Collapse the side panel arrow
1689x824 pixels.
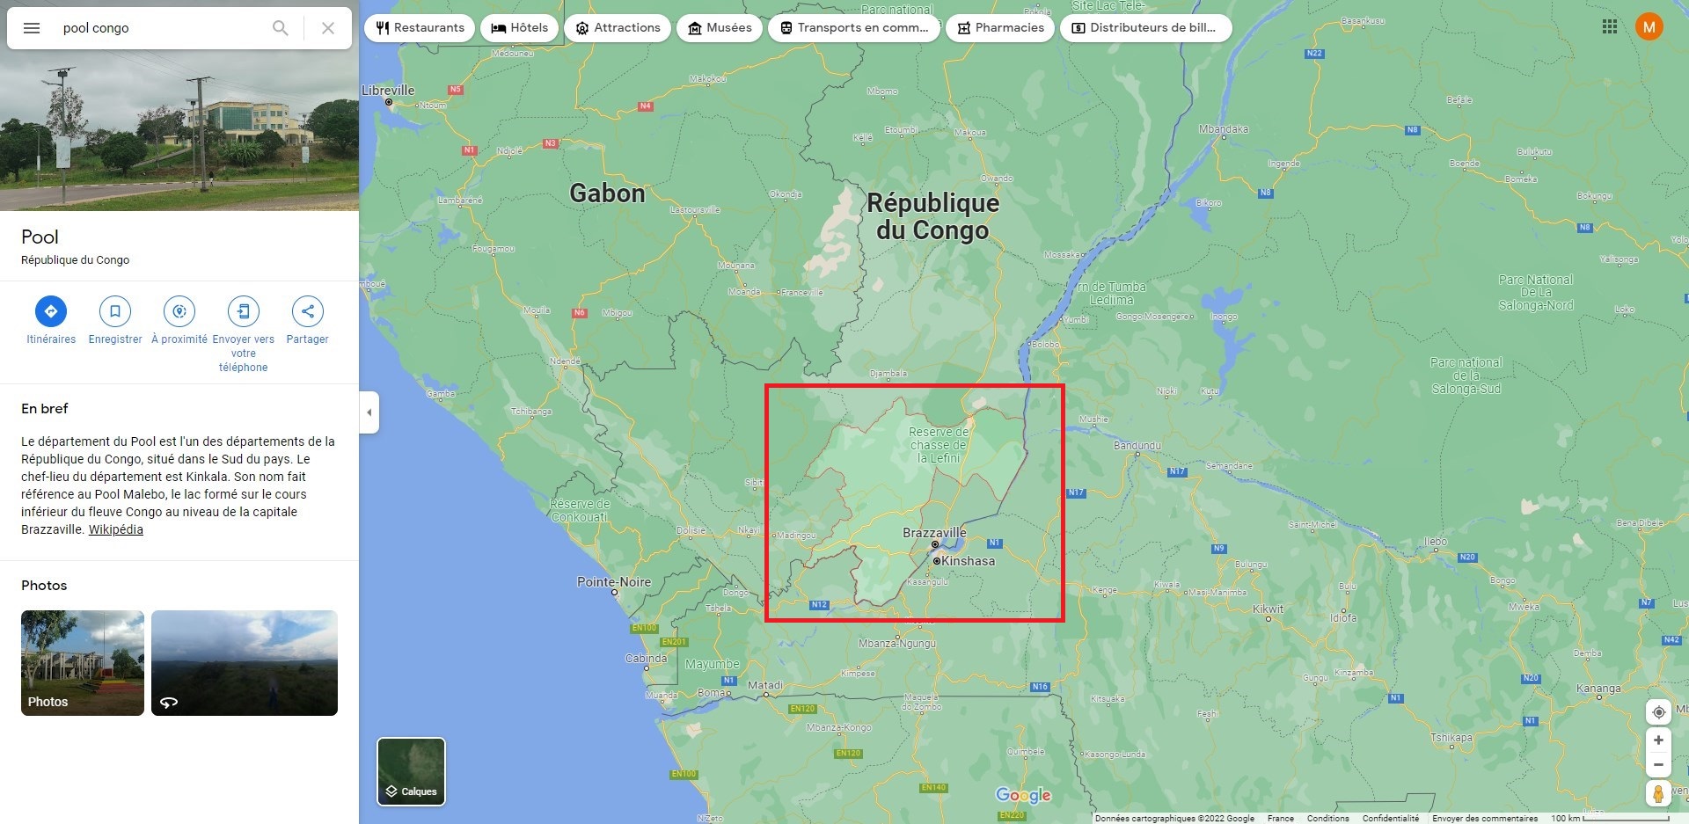369,412
